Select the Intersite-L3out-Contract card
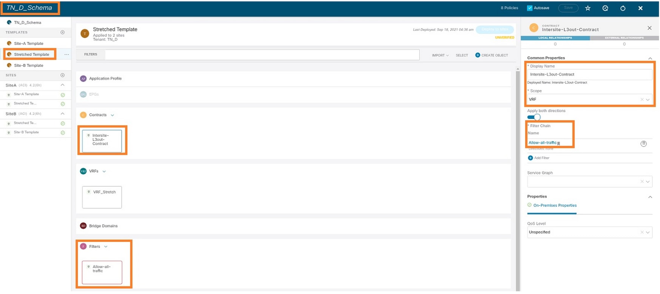660x294 pixels. coord(102,141)
